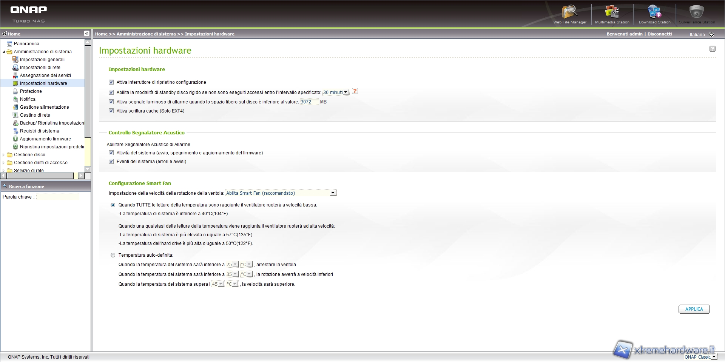Click the Parola chiave search field
The height and width of the screenshot is (362, 725).
click(58, 197)
